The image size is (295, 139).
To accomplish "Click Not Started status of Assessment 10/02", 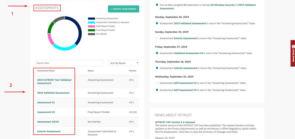I will click(94, 122).
